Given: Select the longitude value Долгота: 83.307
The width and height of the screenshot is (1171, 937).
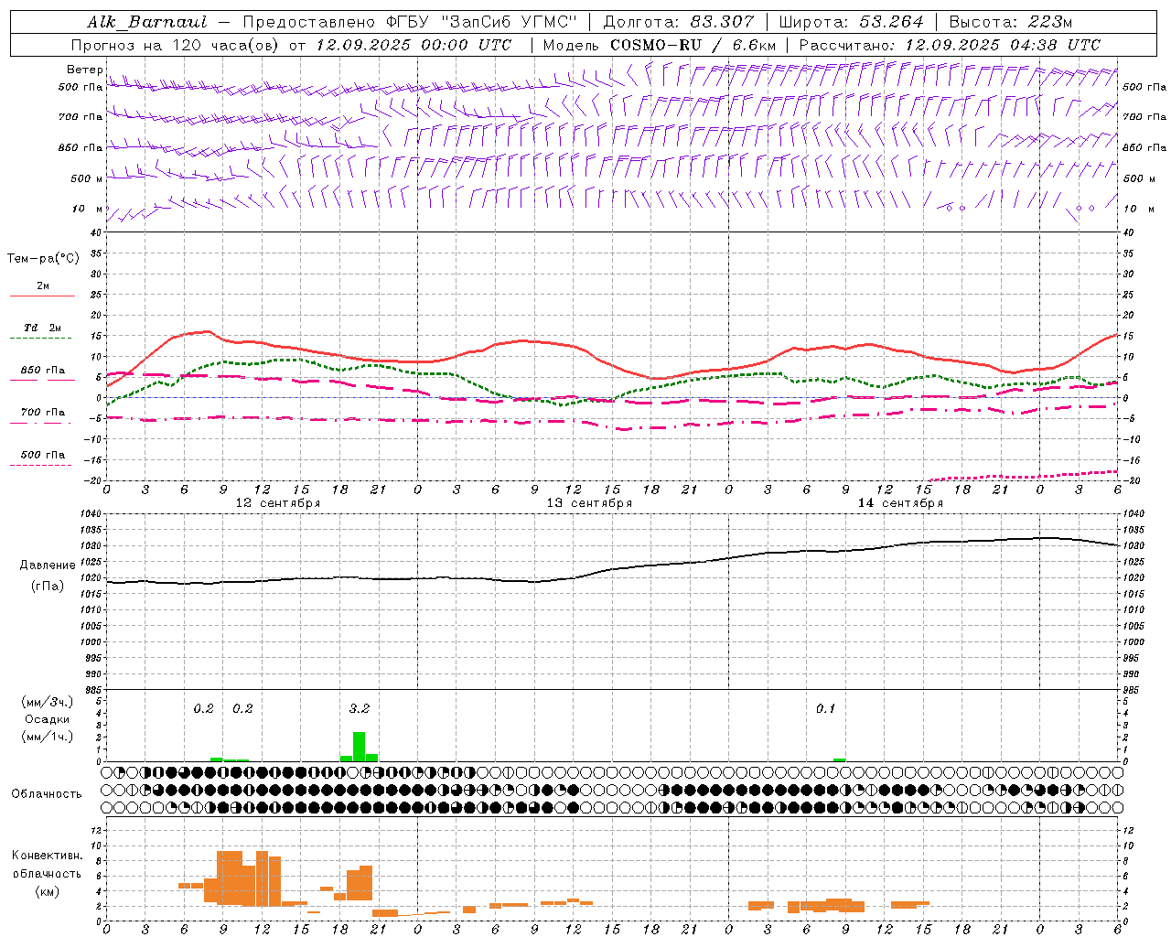Looking at the screenshot, I should [679, 22].
